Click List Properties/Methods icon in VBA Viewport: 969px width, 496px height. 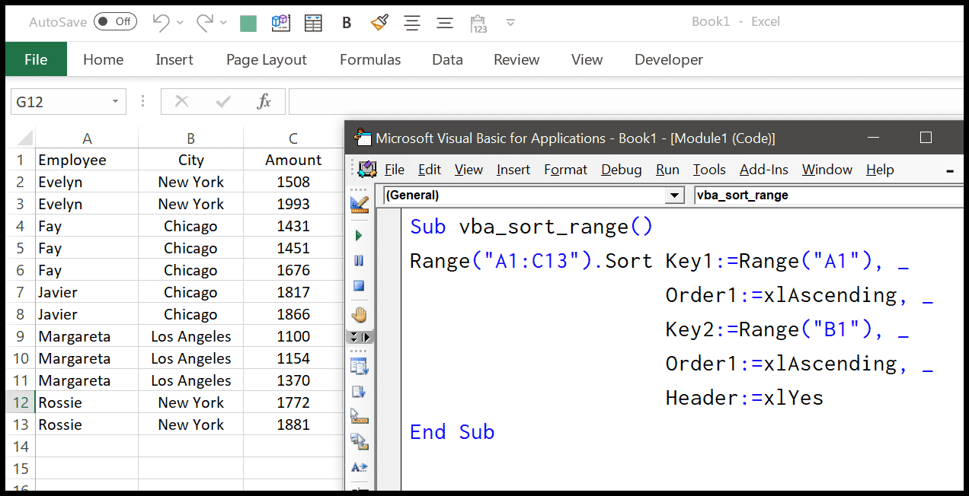(x=359, y=366)
